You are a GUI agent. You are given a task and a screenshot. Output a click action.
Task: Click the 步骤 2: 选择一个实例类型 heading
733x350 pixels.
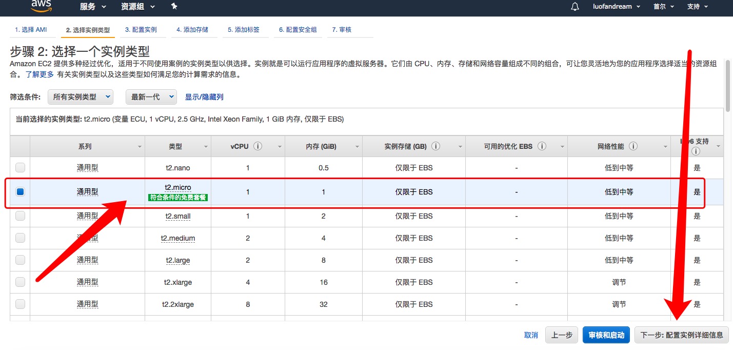tap(80, 51)
